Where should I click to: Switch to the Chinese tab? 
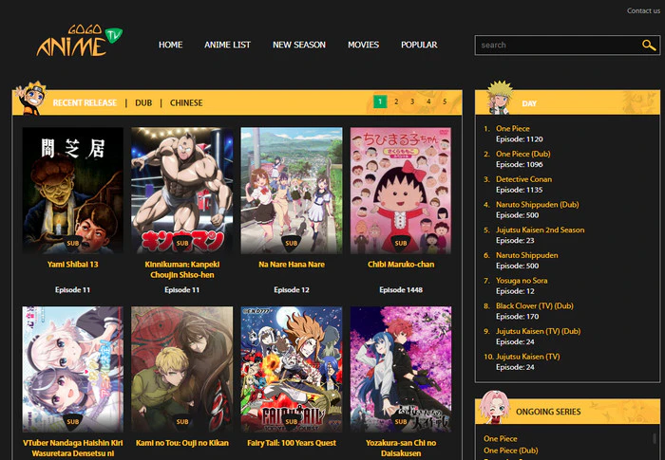point(186,103)
